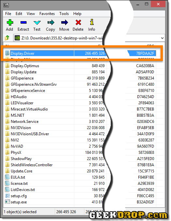Click the text file icon beside EULA.txt

point(7,177)
